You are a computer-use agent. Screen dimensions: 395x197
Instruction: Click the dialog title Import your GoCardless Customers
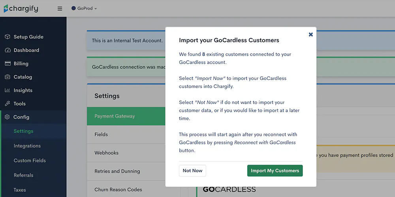pyautogui.click(x=229, y=40)
